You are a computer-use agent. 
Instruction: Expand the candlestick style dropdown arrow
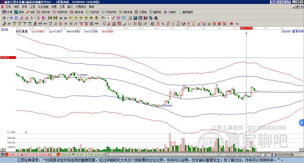(35, 18)
